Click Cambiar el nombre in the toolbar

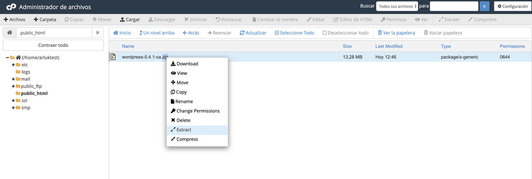tap(275, 20)
